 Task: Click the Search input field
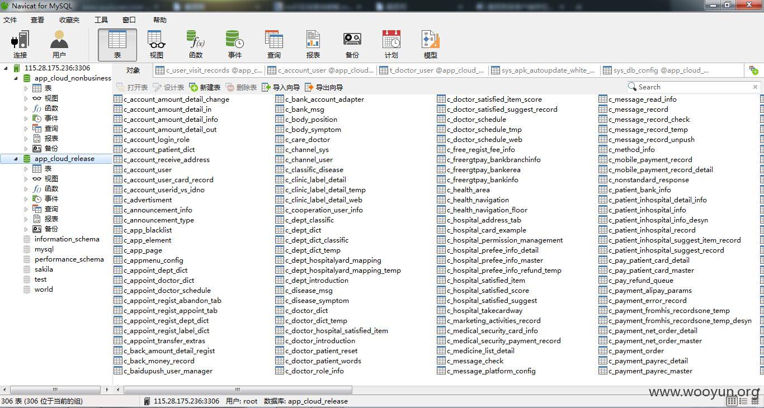point(694,87)
